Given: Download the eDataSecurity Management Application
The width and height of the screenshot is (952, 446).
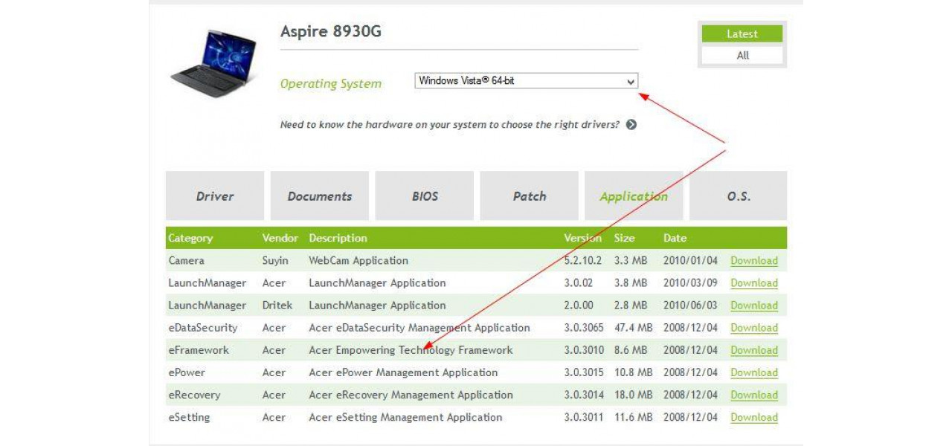Looking at the screenshot, I should 754,328.
